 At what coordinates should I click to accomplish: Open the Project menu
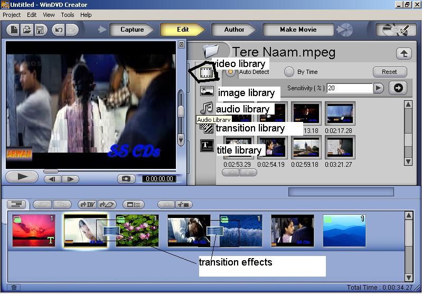pos(12,15)
